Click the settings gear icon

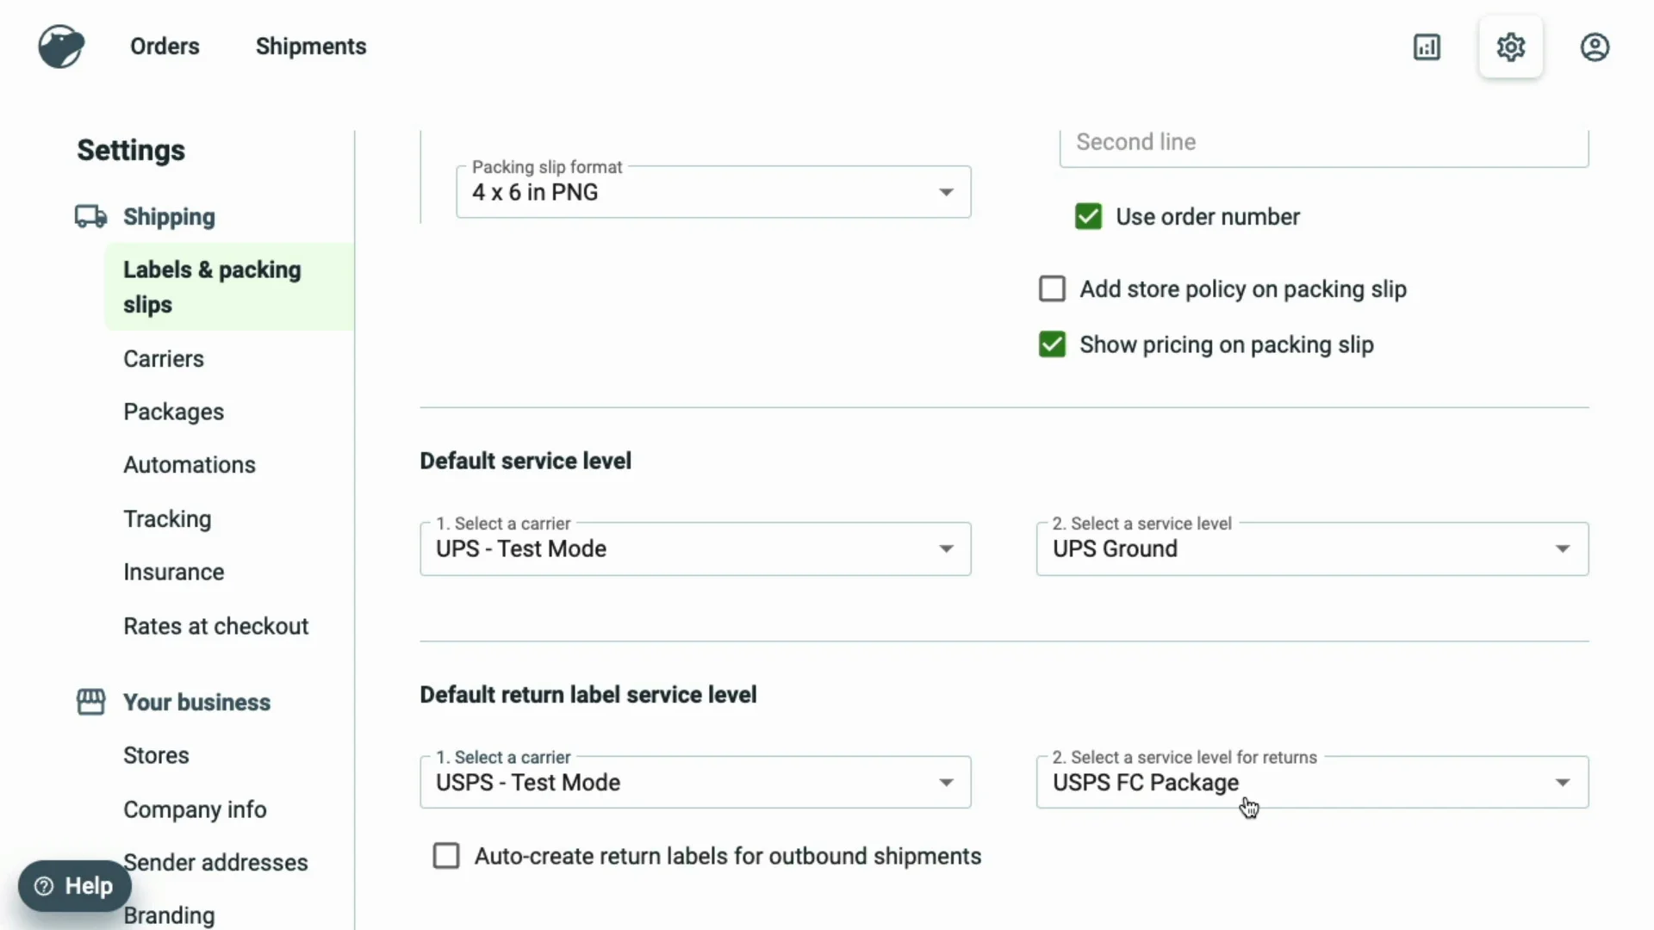click(1510, 46)
